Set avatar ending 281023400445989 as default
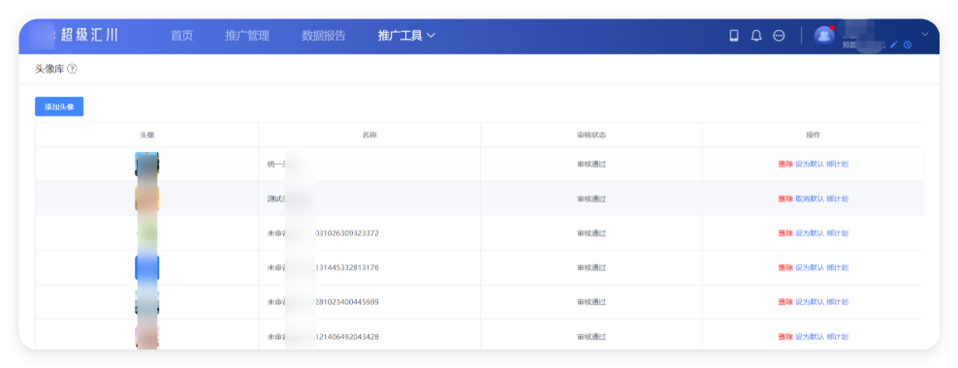The width and height of the screenshot is (958, 368). pyautogui.click(x=810, y=302)
